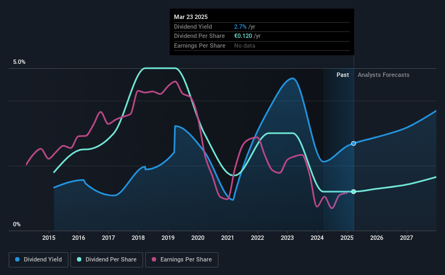Click the 2.7% dividend yield value
The image size is (445, 275).
(240, 27)
